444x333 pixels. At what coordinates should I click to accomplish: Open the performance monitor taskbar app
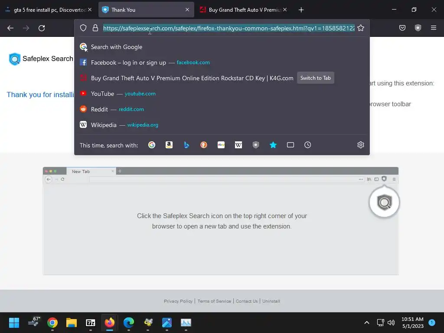pyautogui.click(x=186, y=323)
